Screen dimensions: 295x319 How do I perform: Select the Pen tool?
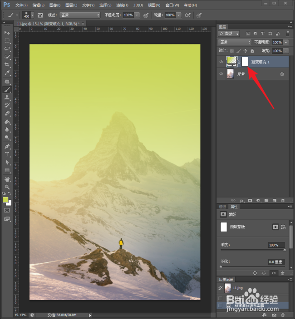coord(7,146)
